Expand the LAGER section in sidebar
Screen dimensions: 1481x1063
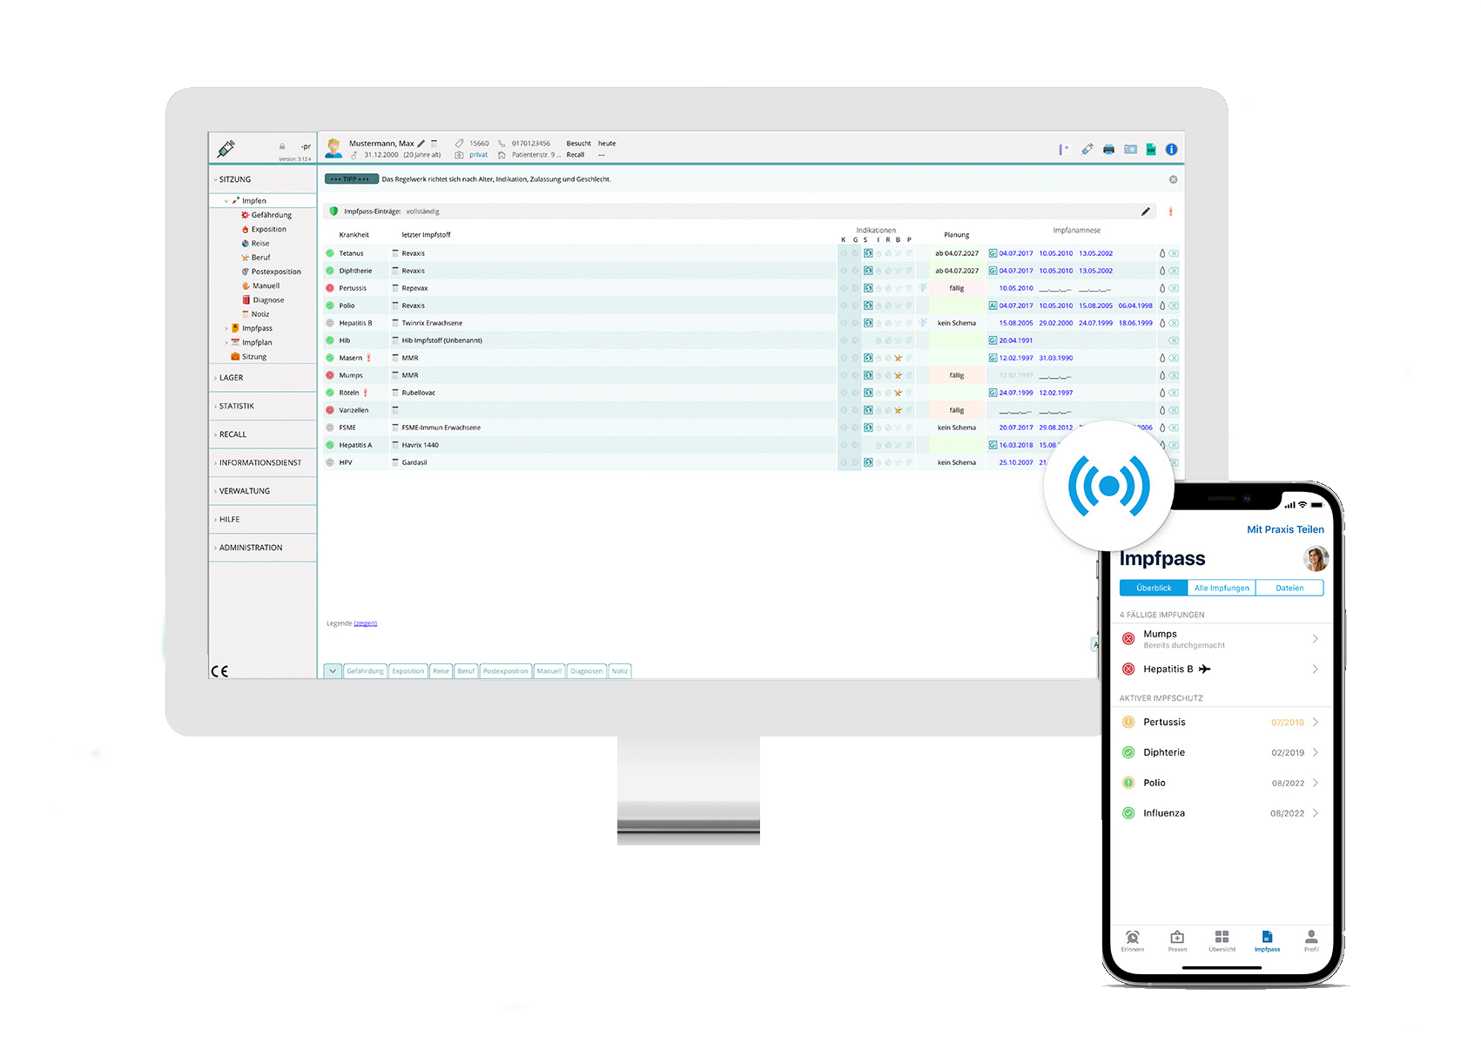tap(232, 378)
